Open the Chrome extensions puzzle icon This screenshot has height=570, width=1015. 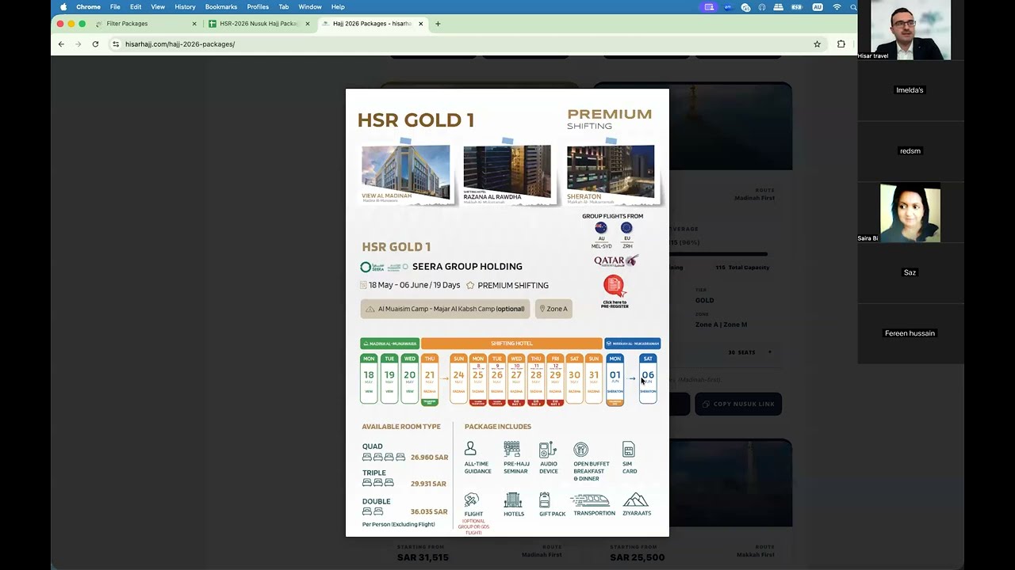click(841, 44)
